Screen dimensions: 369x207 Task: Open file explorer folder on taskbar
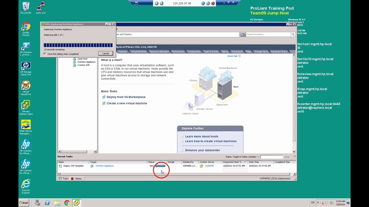pos(57,203)
